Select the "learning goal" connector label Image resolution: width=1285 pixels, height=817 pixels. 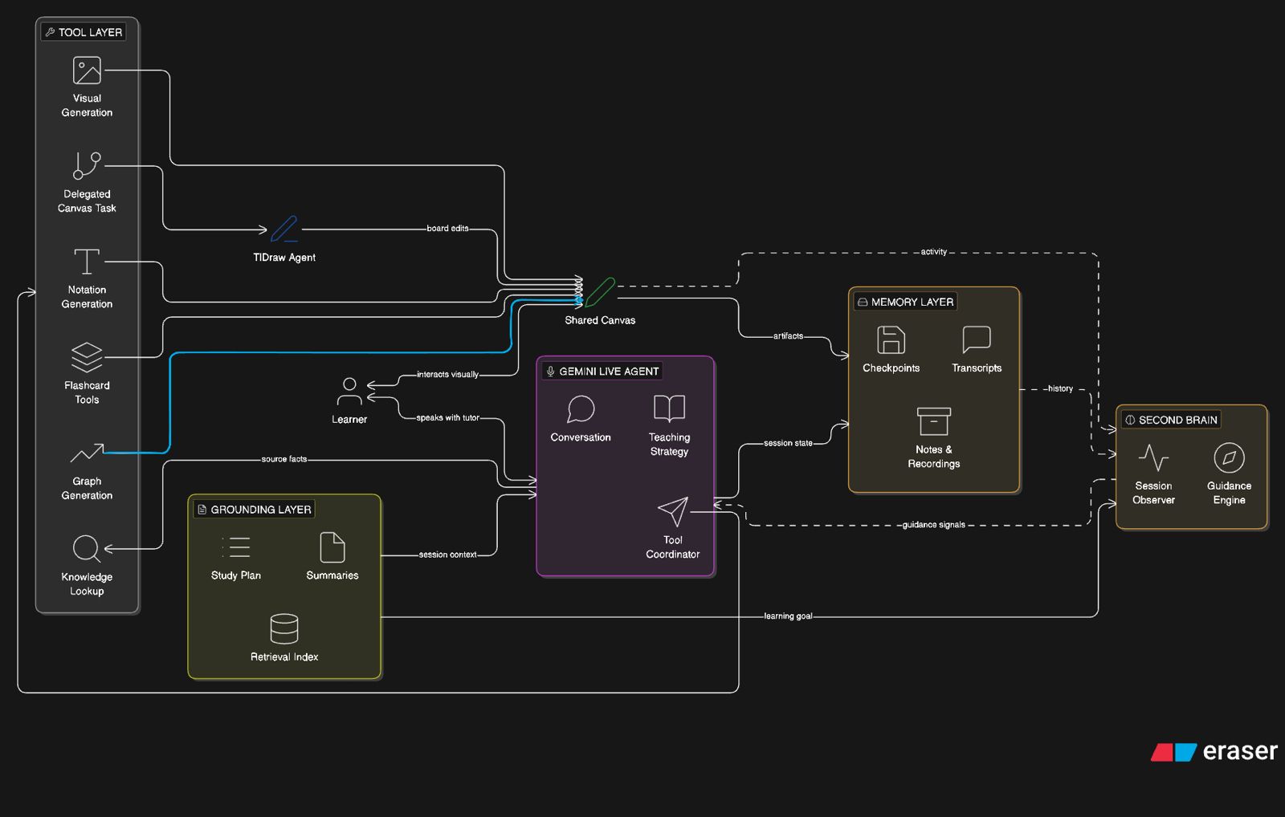[x=788, y=616]
